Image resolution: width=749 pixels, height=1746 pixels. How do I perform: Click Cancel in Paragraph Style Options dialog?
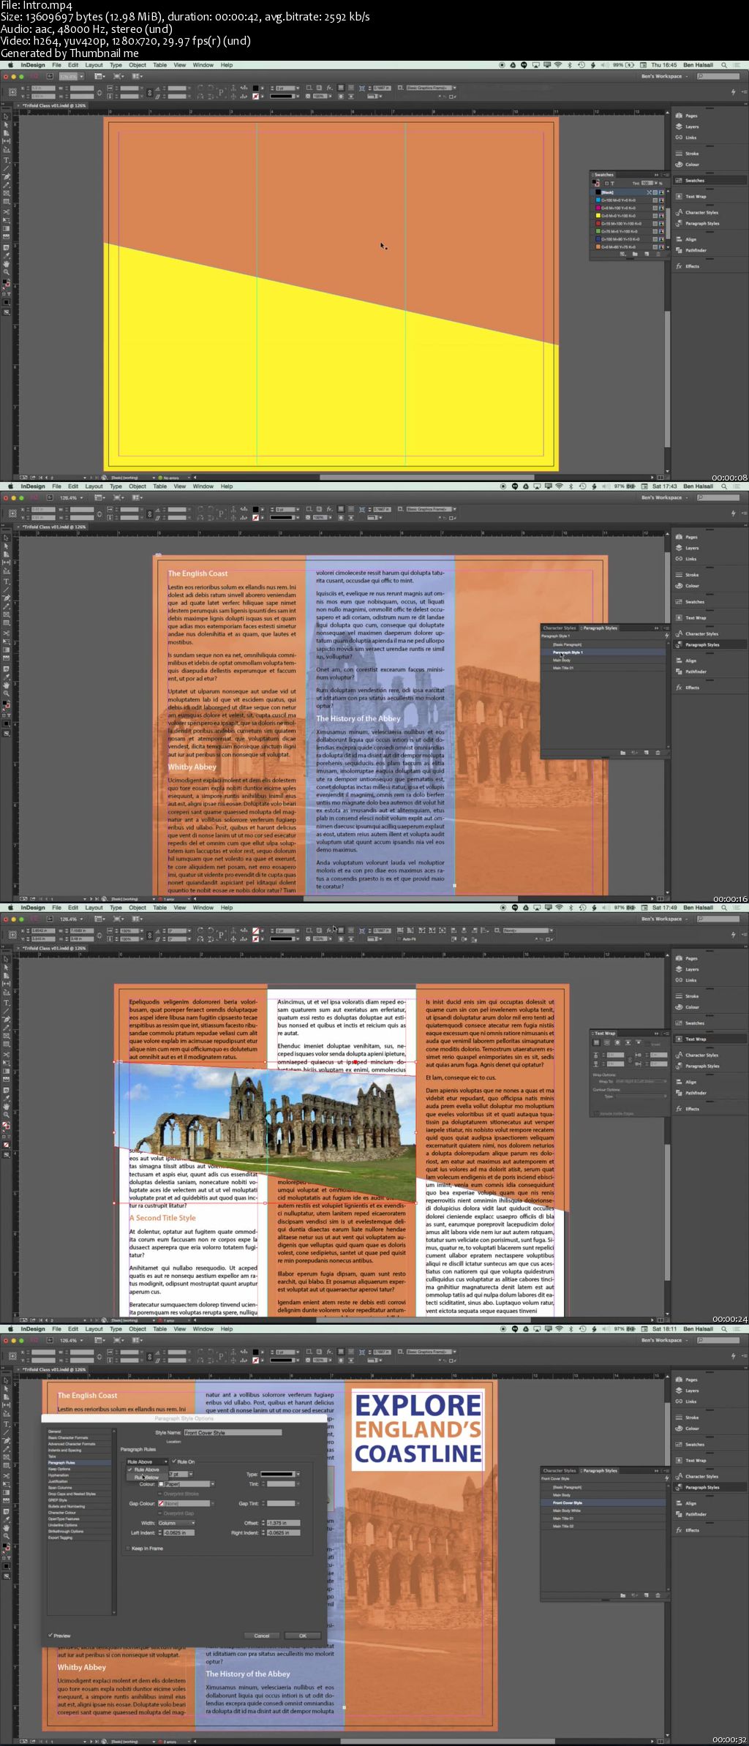click(x=262, y=1636)
